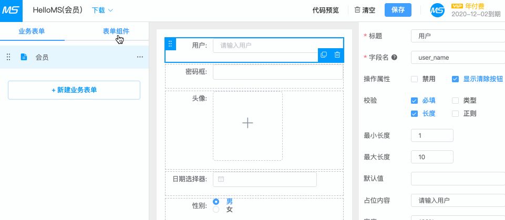Enable the 正则 validation checkbox

tap(455, 113)
